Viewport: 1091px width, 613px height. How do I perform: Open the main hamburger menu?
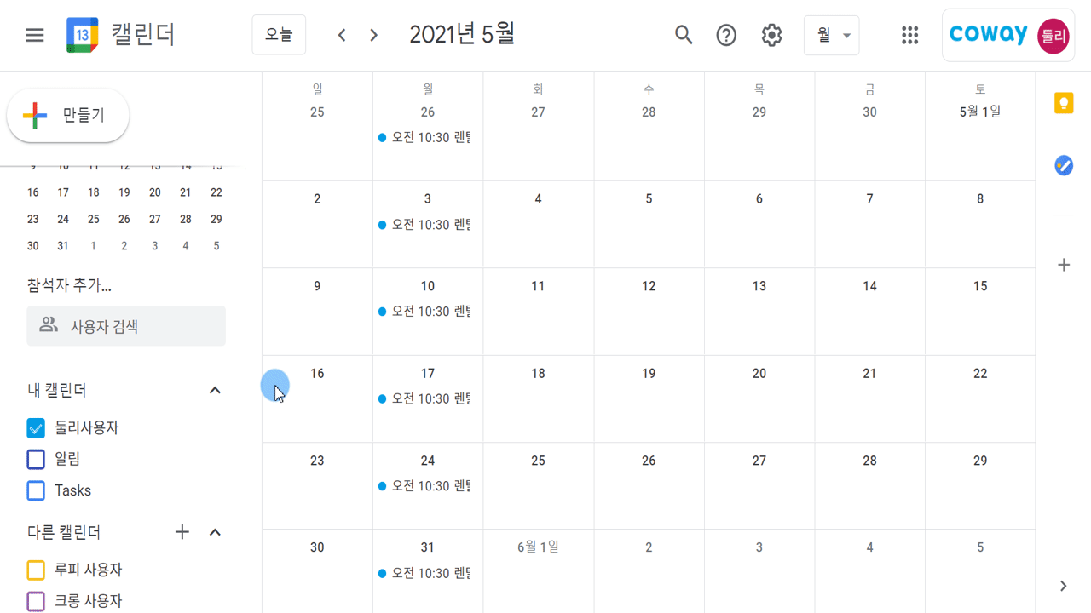pyautogui.click(x=34, y=35)
